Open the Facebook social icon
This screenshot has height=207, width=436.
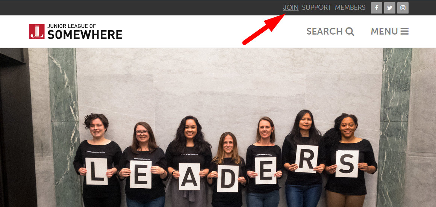377,8
